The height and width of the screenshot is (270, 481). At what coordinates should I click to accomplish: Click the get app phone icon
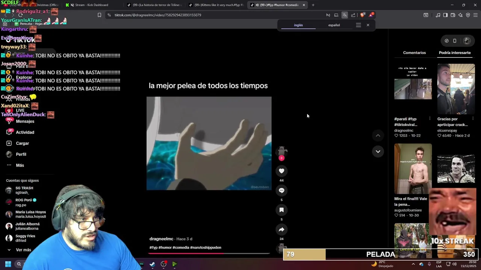(x=455, y=41)
